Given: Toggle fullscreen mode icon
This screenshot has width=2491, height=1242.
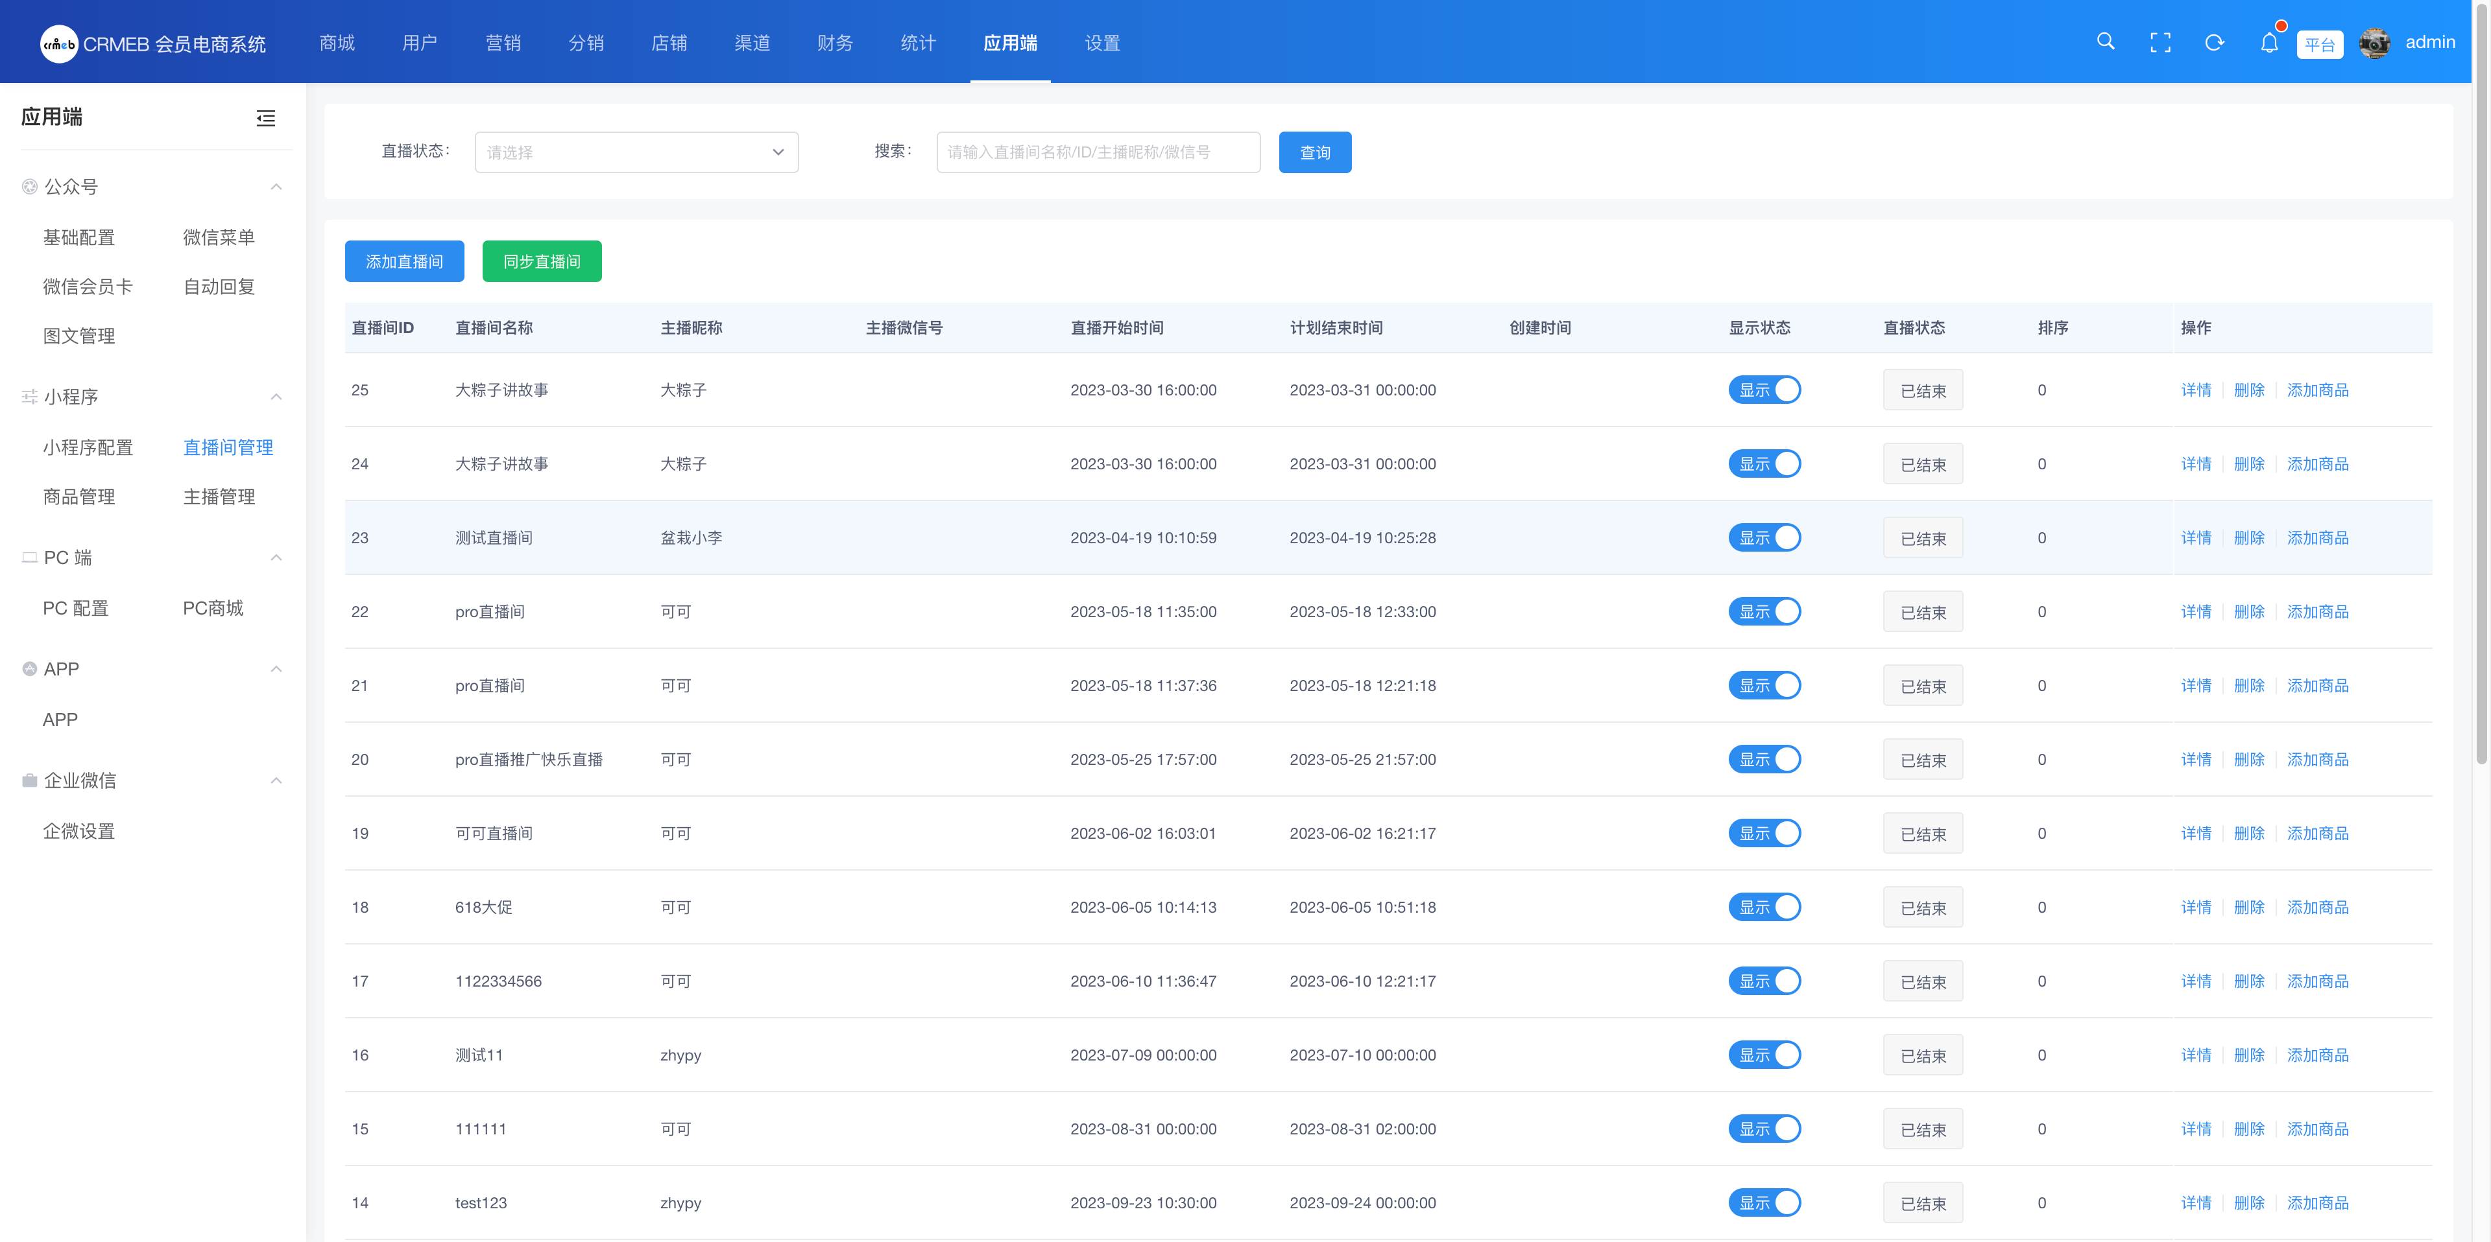Looking at the screenshot, I should click(x=2160, y=43).
